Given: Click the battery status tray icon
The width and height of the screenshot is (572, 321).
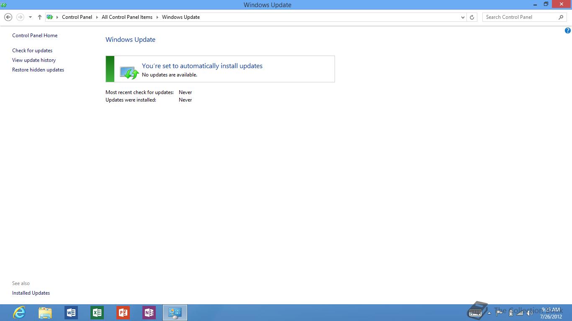Looking at the screenshot, I should (x=510, y=313).
